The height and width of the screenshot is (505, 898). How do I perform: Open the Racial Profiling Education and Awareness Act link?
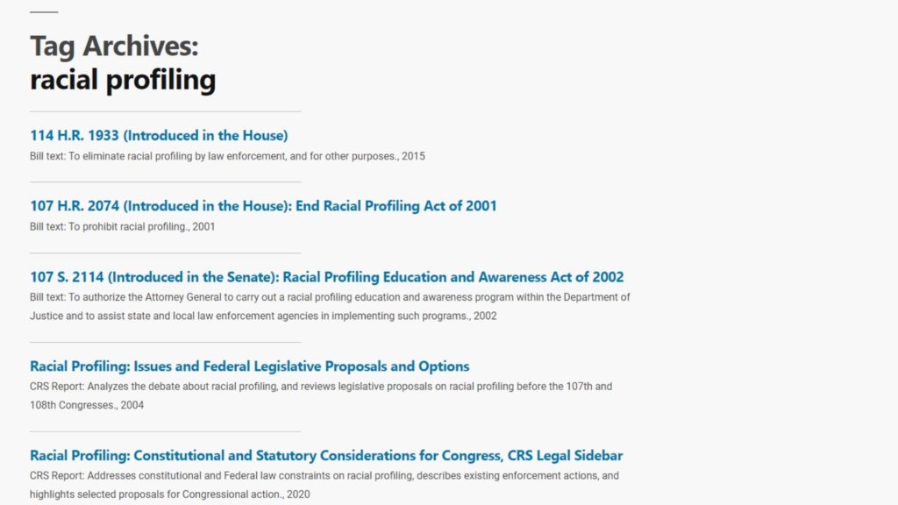326,277
